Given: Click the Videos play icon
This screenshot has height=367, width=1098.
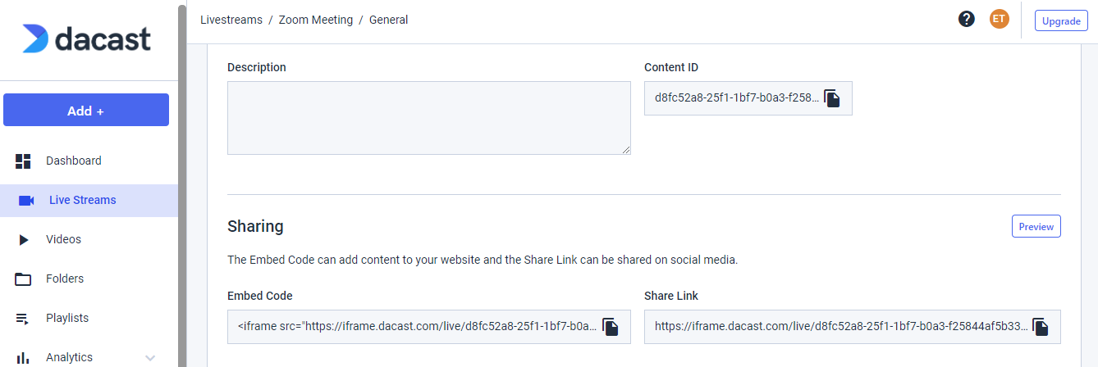Looking at the screenshot, I should (x=24, y=240).
